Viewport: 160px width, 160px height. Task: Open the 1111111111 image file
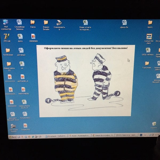(x=10, y=78)
